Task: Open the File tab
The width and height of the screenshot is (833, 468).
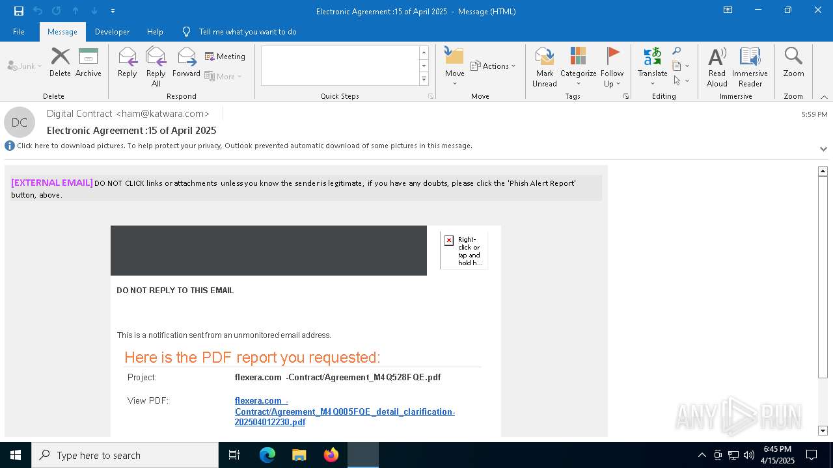Action: click(19, 32)
